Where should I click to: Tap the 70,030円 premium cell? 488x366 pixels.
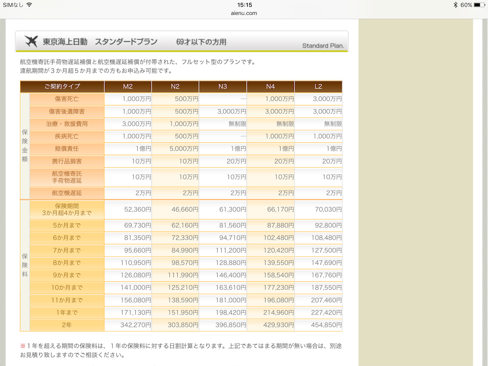[318, 210]
